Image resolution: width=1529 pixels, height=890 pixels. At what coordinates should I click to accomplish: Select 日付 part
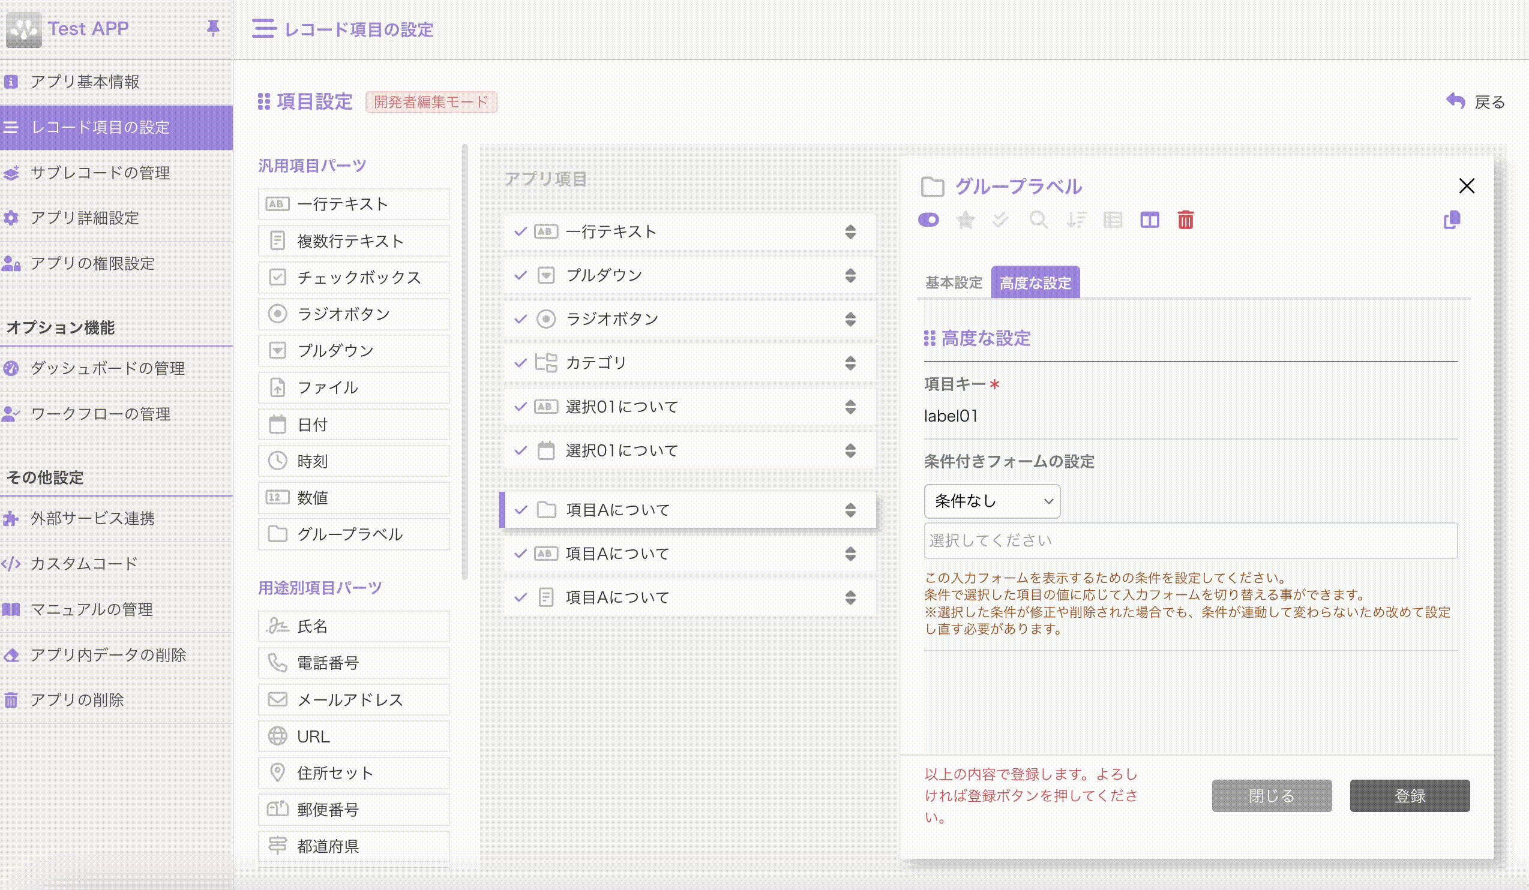point(353,425)
